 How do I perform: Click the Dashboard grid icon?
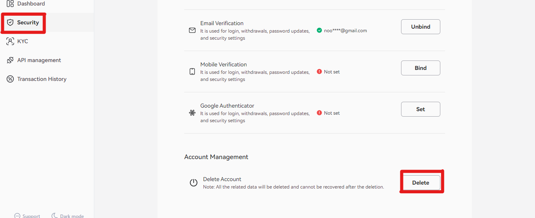click(10, 4)
